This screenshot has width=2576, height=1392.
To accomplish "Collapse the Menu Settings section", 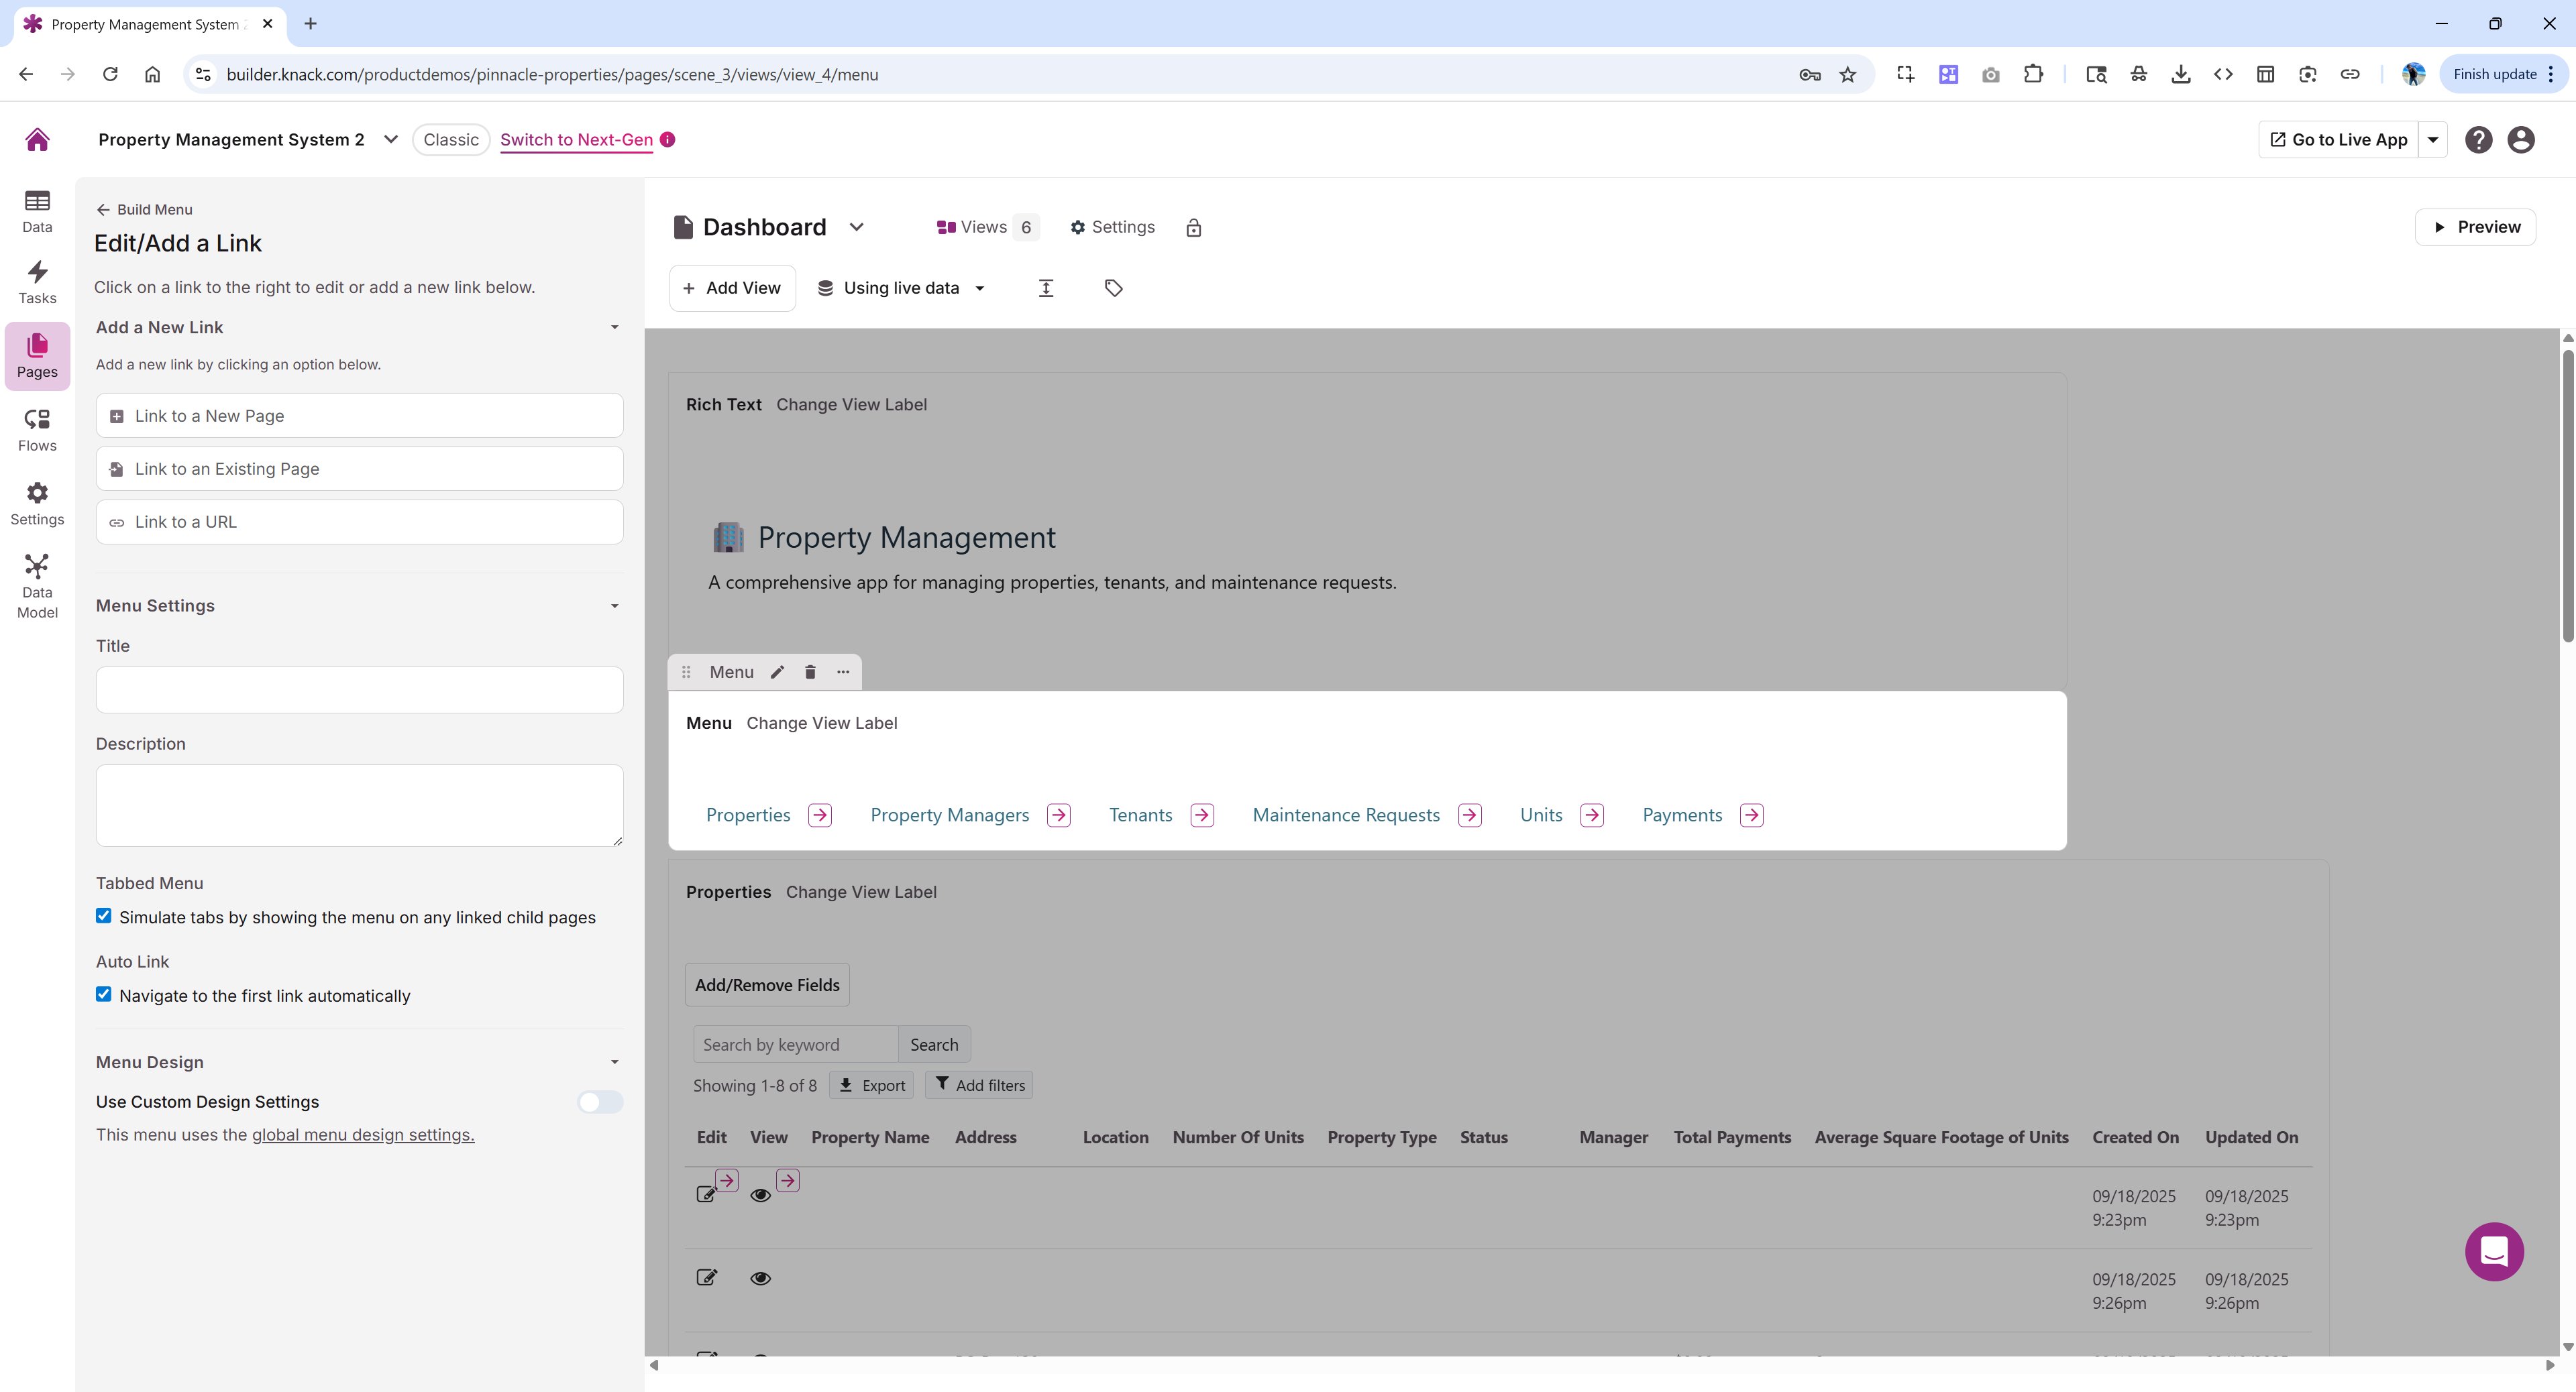I will pyautogui.click(x=614, y=605).
